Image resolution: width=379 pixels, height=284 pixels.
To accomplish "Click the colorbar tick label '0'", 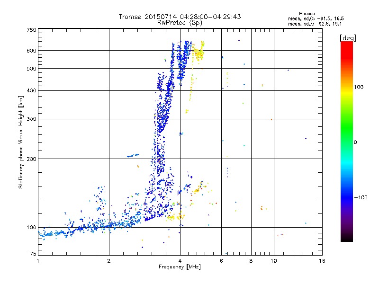I will pos(355,142).
